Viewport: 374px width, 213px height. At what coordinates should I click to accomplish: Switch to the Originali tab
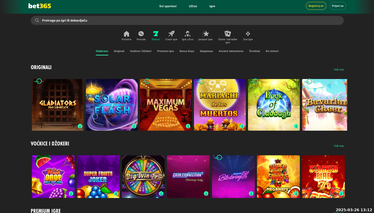(x=119, y=51)
